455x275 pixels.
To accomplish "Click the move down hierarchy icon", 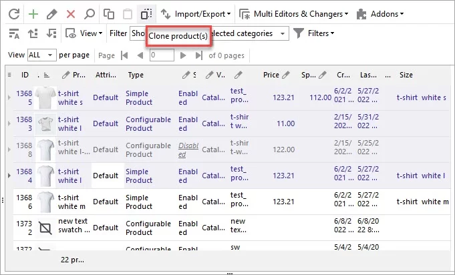I will 51,33.
